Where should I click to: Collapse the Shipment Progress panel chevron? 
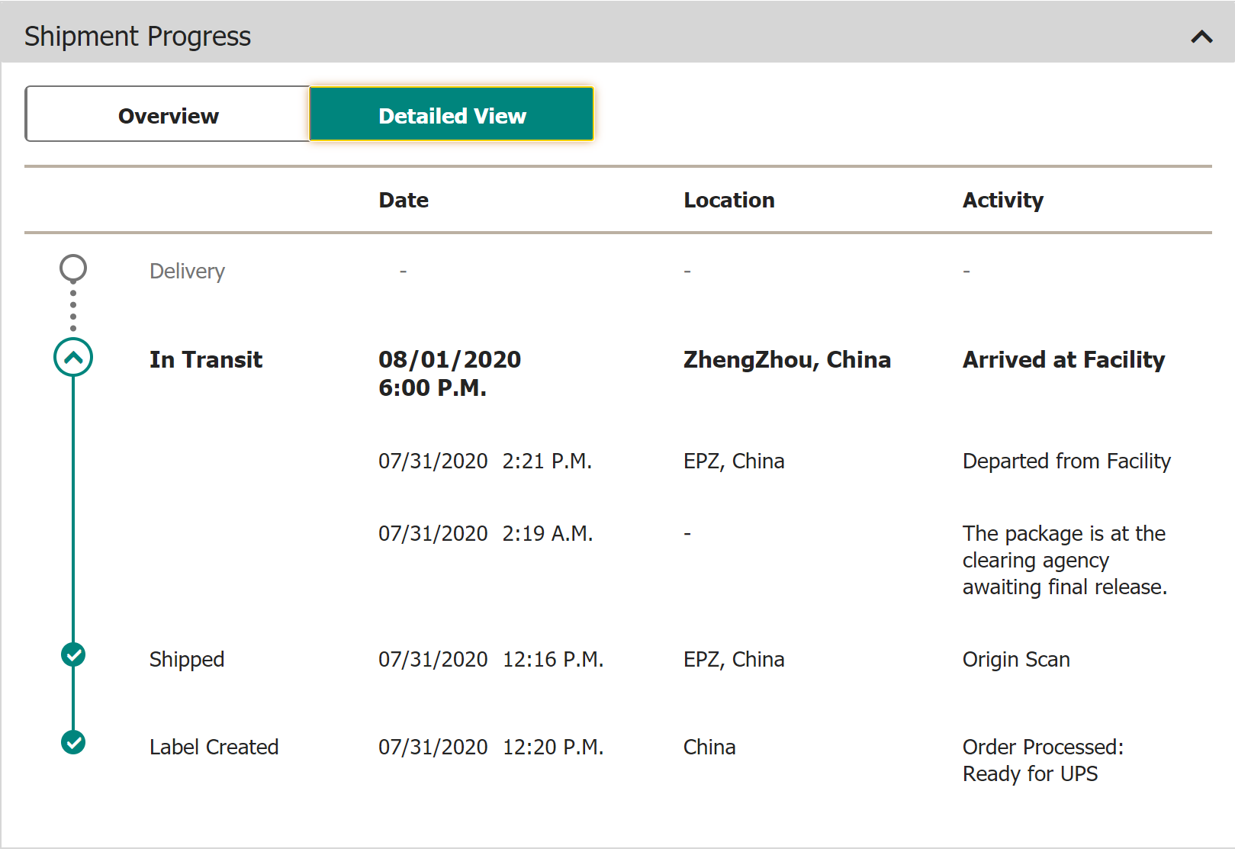tap(1201, 37)
